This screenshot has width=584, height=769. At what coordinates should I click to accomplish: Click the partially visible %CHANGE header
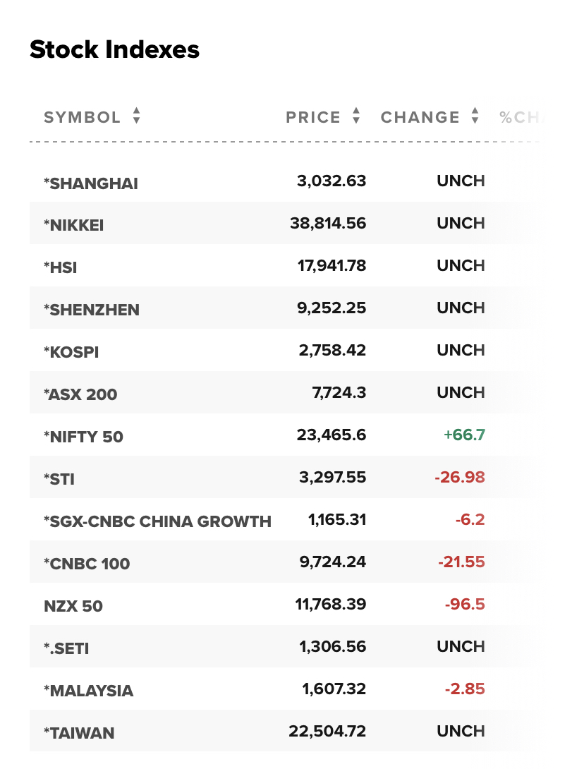point(519,117)
